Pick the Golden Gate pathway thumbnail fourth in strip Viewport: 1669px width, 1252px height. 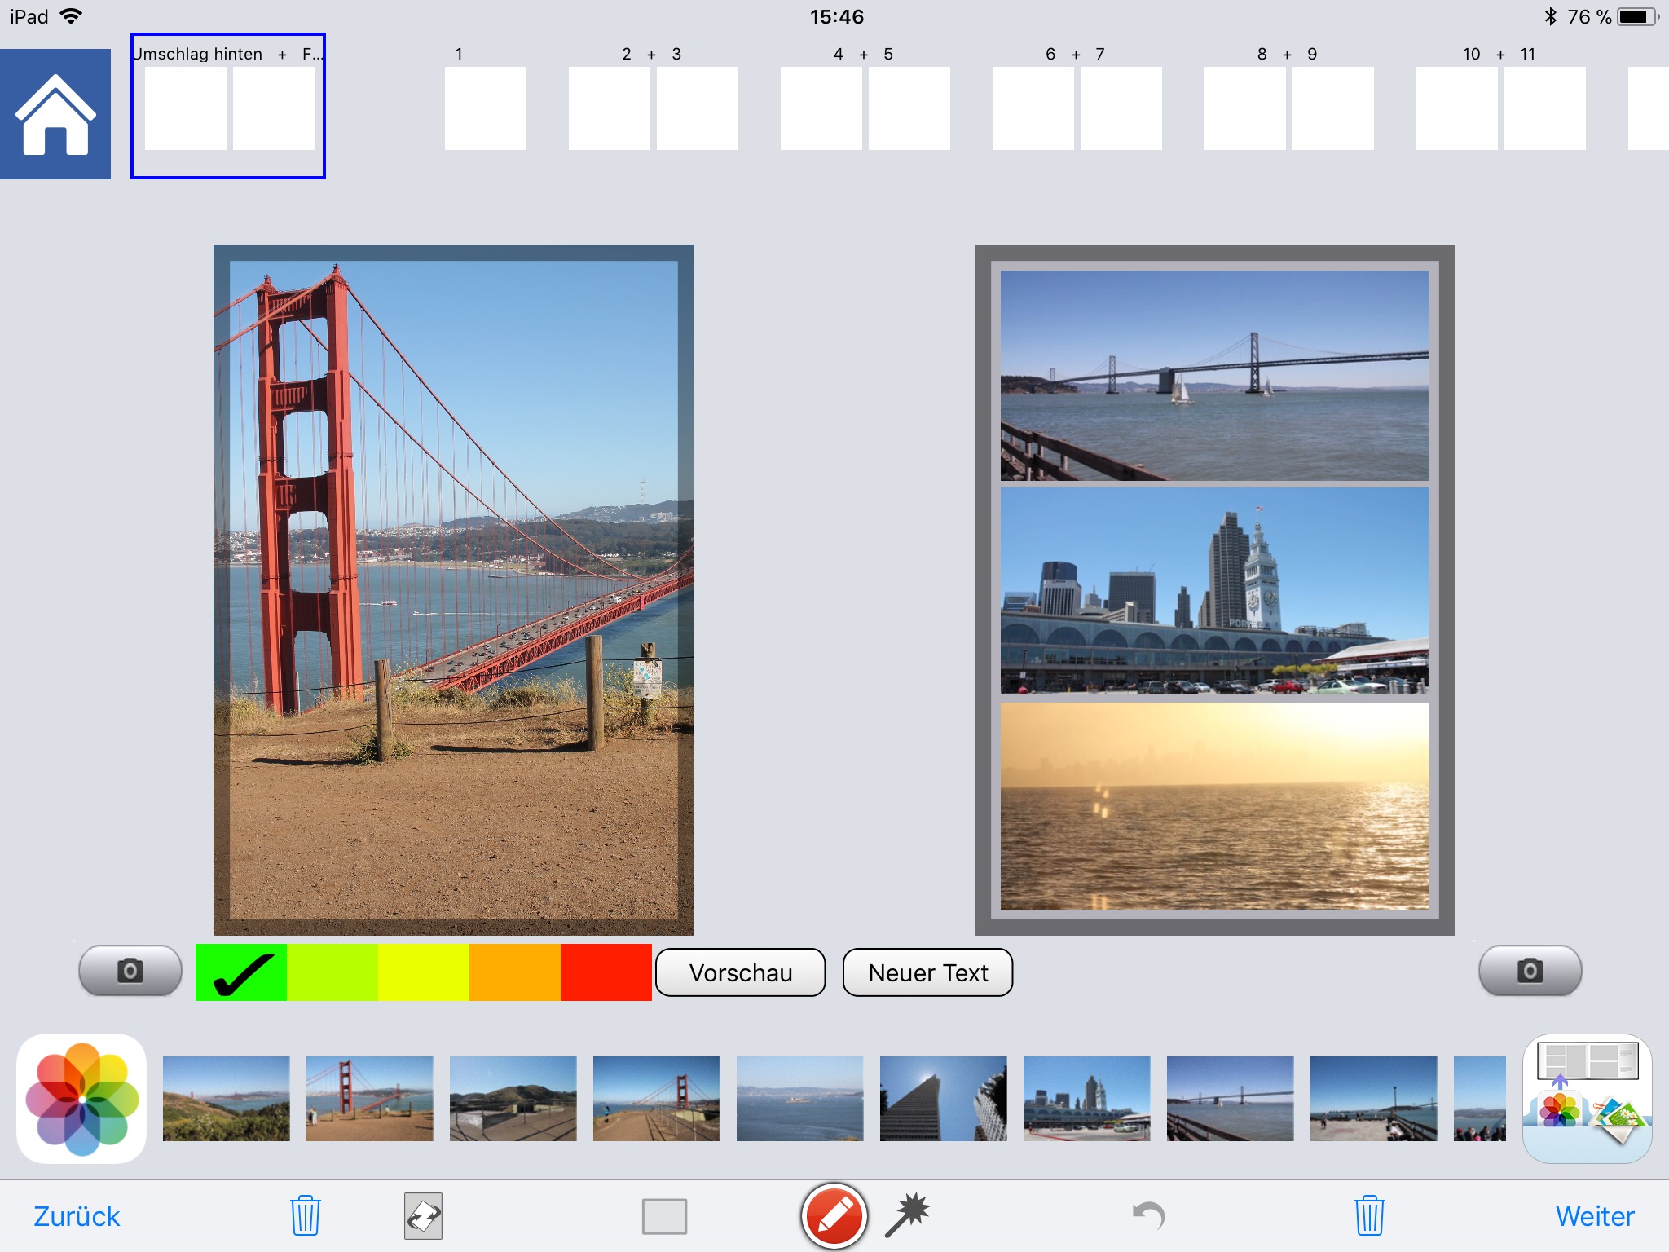[x=657, y=1098]
